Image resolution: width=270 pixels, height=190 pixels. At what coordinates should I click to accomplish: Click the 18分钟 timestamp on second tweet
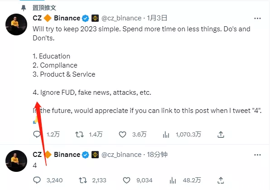coord(157,155)
